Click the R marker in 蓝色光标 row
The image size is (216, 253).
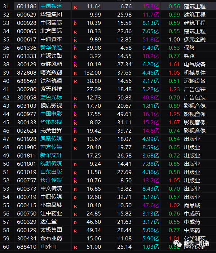coord(75,98)
